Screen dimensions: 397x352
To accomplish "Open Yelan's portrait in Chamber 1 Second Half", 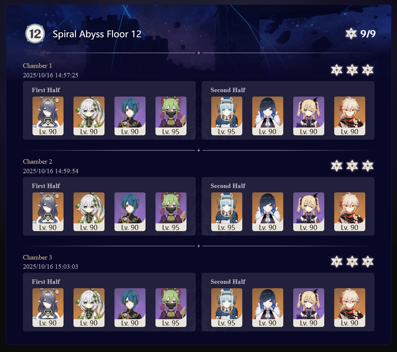I will [x=268, y=116].
